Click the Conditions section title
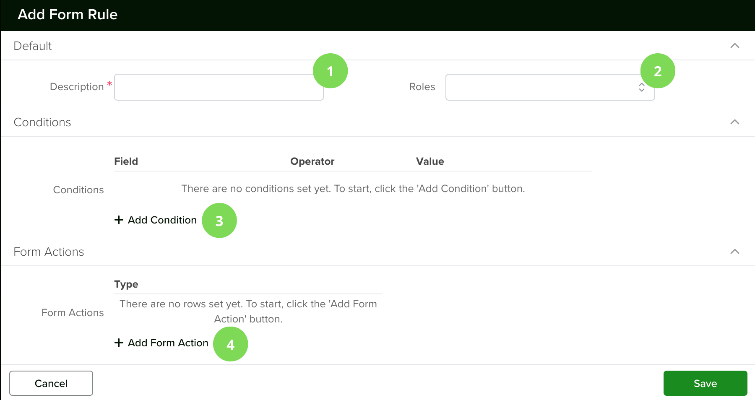This screenshot has height=400, width=755. coord(42,122)
